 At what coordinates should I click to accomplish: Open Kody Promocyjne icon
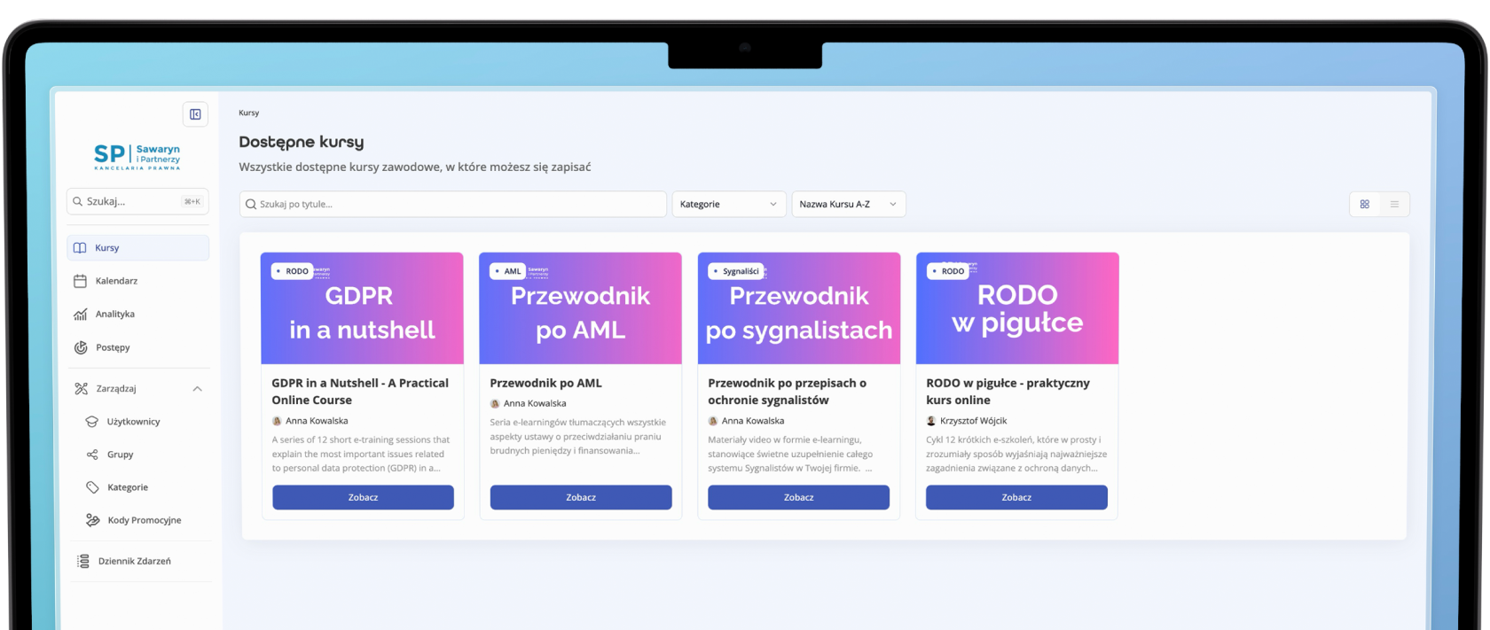coord(92,520)
